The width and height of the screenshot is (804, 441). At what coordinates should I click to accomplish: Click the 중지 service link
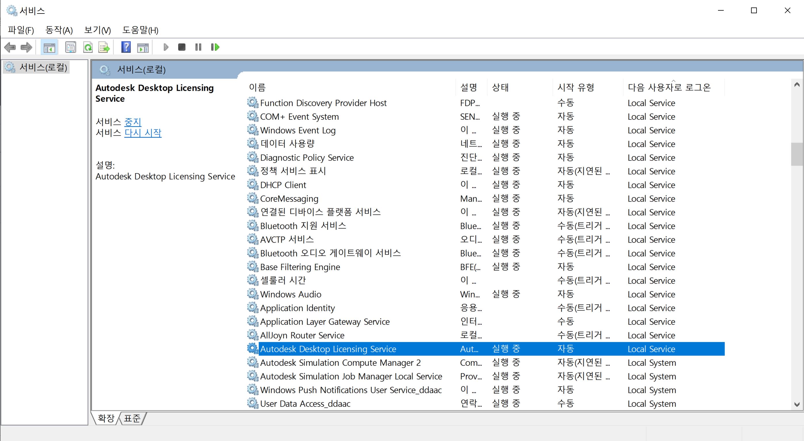pos(133,122)
